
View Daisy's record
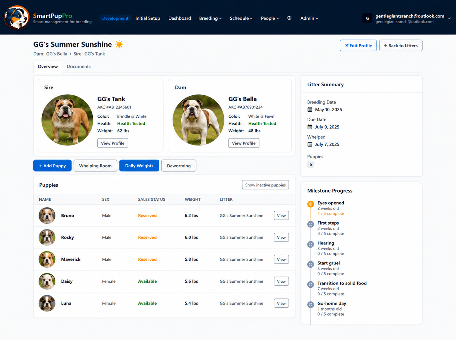coord(281,281)
